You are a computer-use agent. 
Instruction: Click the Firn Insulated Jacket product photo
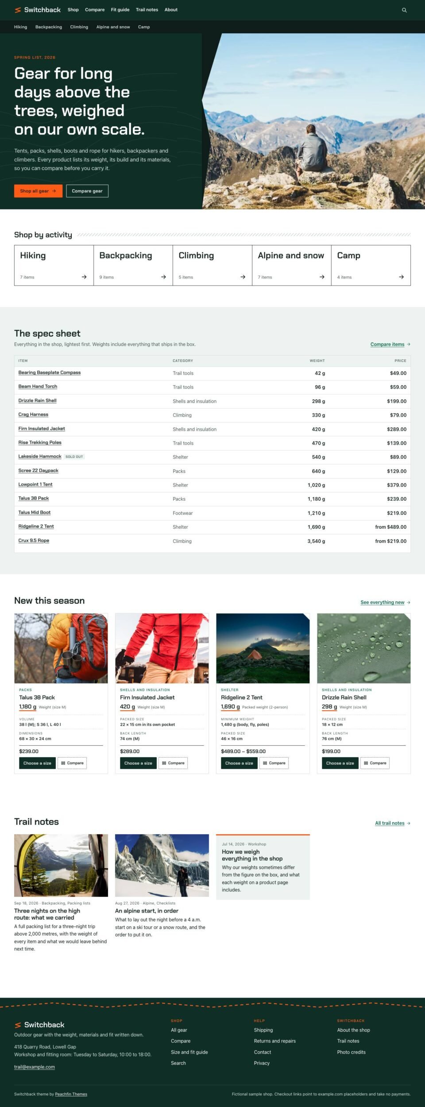point(162,649)
